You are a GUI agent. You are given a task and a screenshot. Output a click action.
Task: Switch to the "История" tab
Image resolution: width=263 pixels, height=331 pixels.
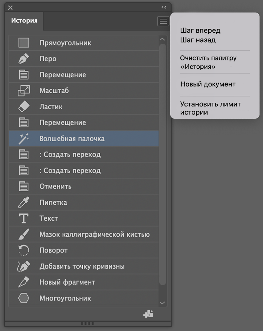24,20
